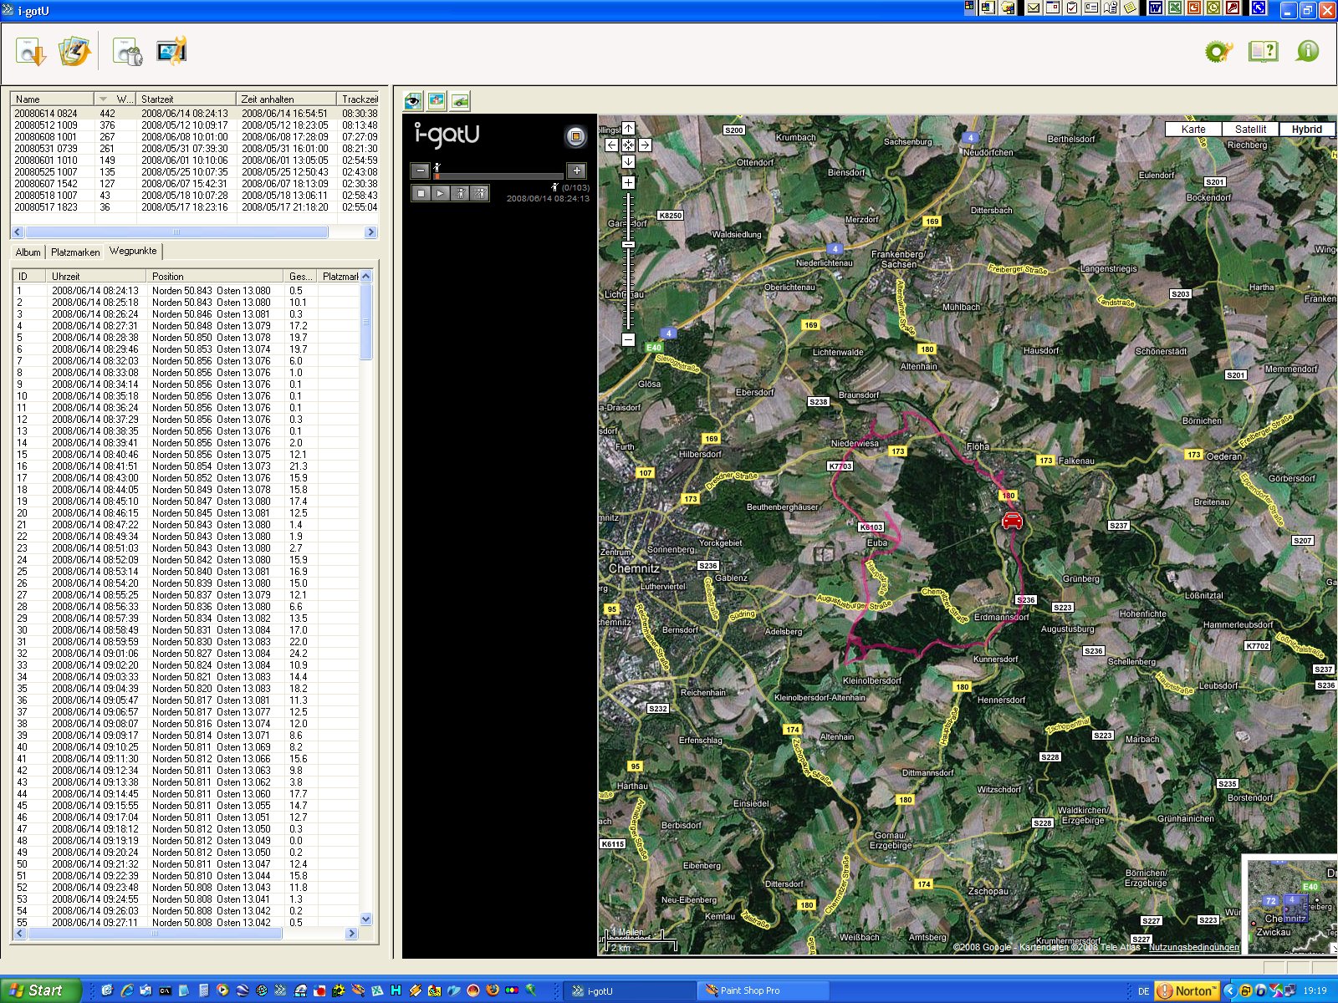The image size is (1338, 1003).
Task: Pan the map down with the arrow
Action: tap(628, 161)
